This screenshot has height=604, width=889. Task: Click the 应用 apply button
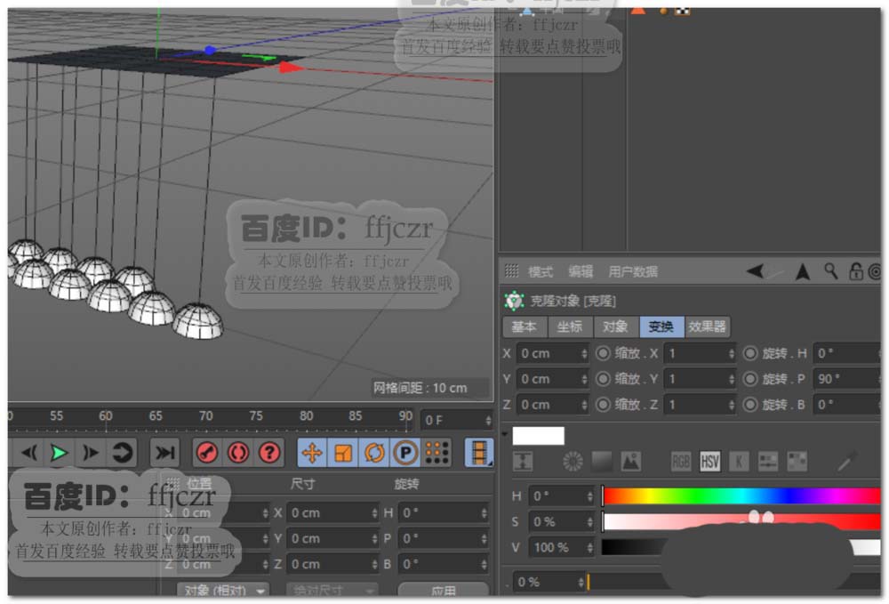[444, 589]
